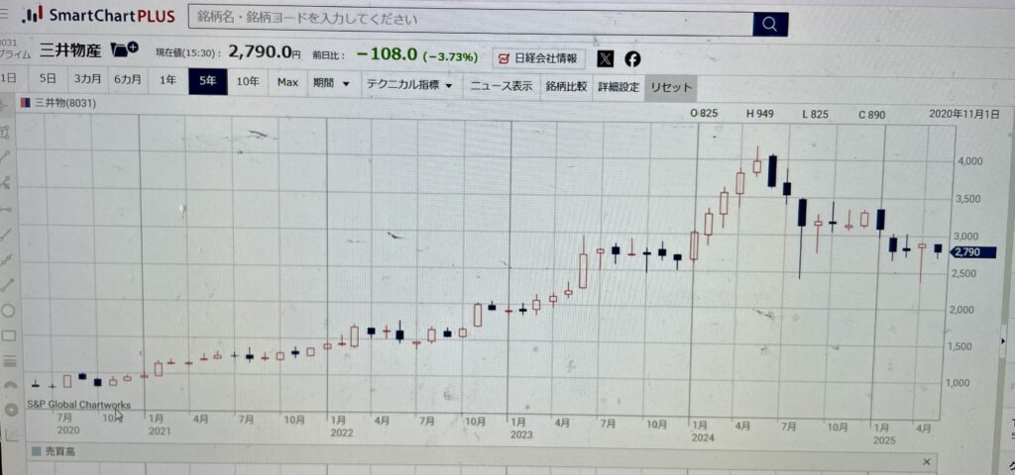Select the rectangle drawing tool in sidebar
Viewport: 1015px width, 475px height.
click(8, 335)
